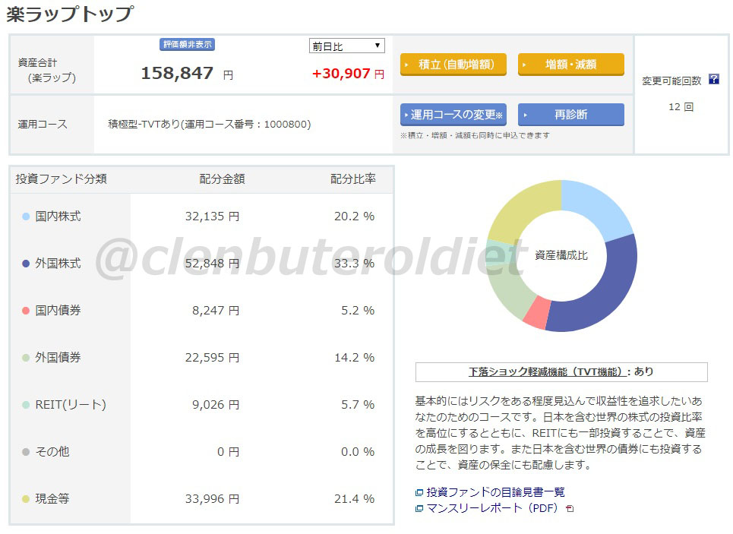Click the 14.2 % allocation ratio
The image size is (733, 534).
(x=354, y=358)
